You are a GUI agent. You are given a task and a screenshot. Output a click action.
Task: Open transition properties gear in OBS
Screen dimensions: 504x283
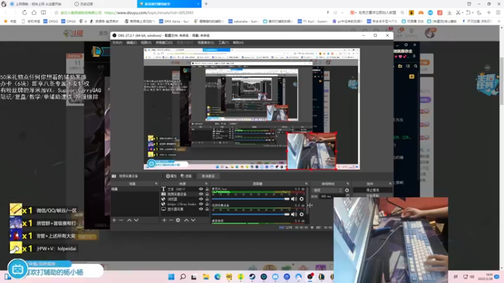(x=347, y=191)
